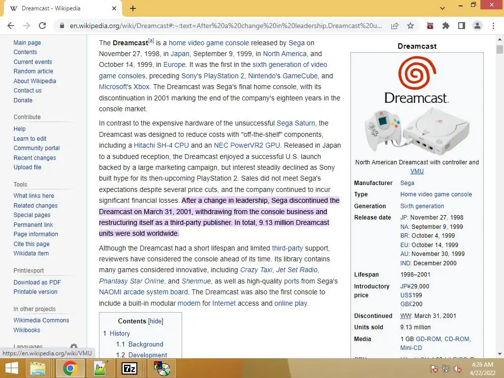This screenshot has width=504, height=378.
Task: Open Wikimedia Commons in other projects
Action: [41, 320]
